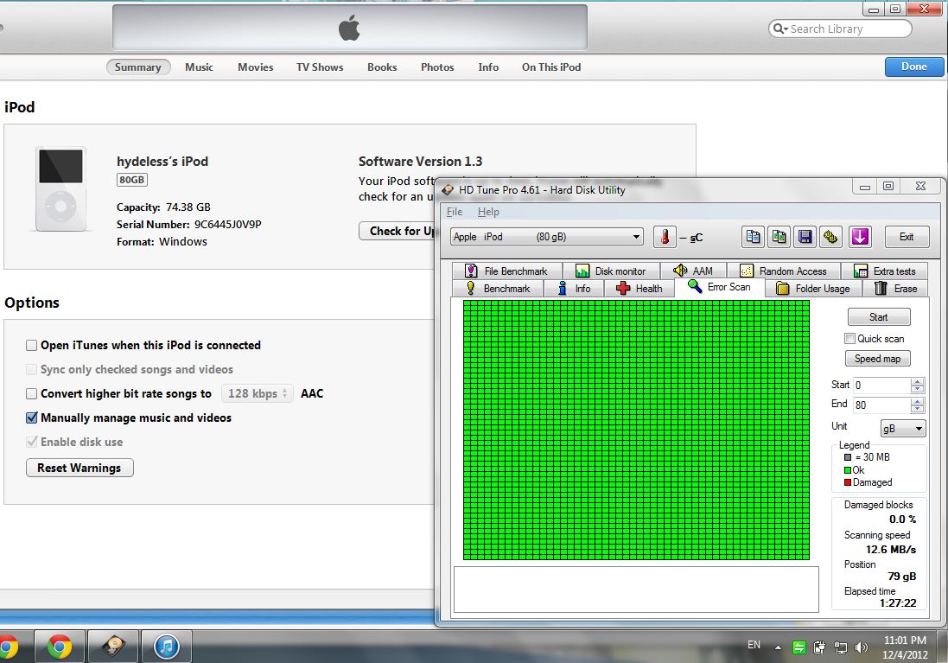Switch to the Benchmark tab
Image resolution: width=948 pixels, height=663 pixels.
pyautogui.click(x=498, y=289)
